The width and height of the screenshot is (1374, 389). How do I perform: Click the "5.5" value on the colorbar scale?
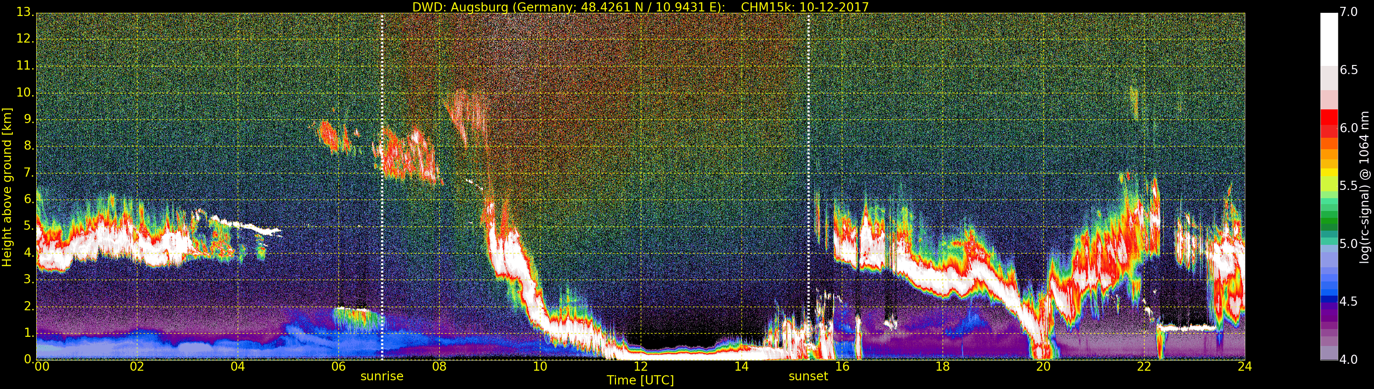[1349, 185]
